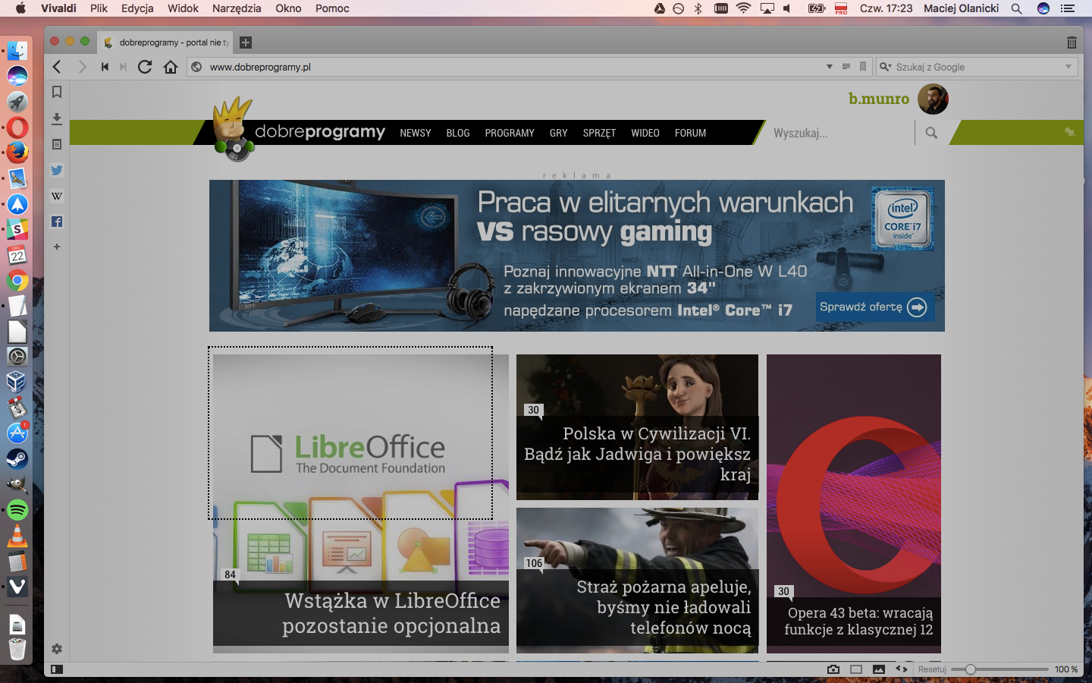1092x683 pixels.
Task: Click the rewind history button
Action: pyautogui.click(x=105, y=67)
